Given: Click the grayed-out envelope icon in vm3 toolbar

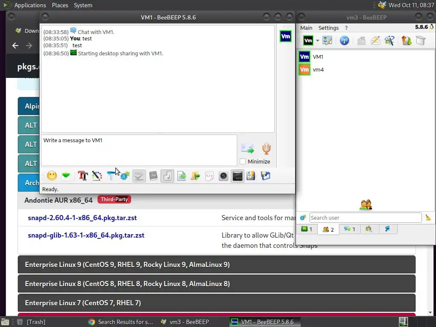Looking at the screenshot, I should coord(361,40).
